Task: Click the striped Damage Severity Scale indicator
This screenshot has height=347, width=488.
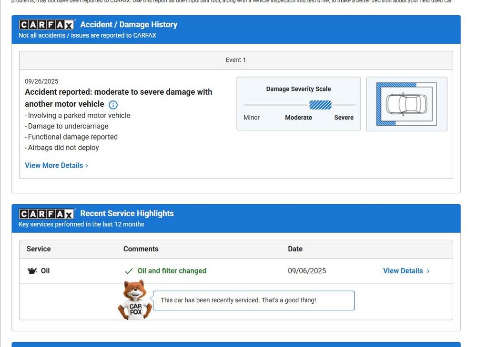Action: coord(320,105)
